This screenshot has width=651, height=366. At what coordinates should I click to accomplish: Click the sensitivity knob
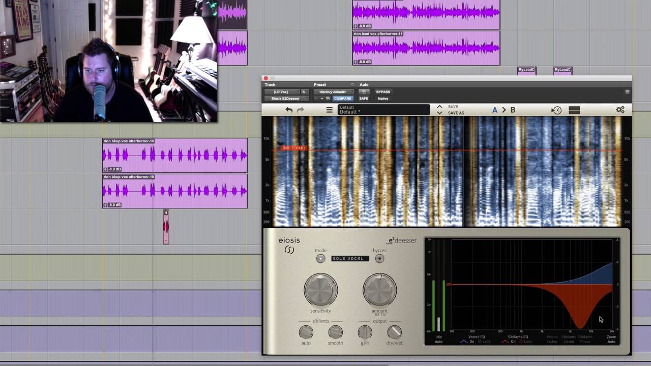click(320, 290)
